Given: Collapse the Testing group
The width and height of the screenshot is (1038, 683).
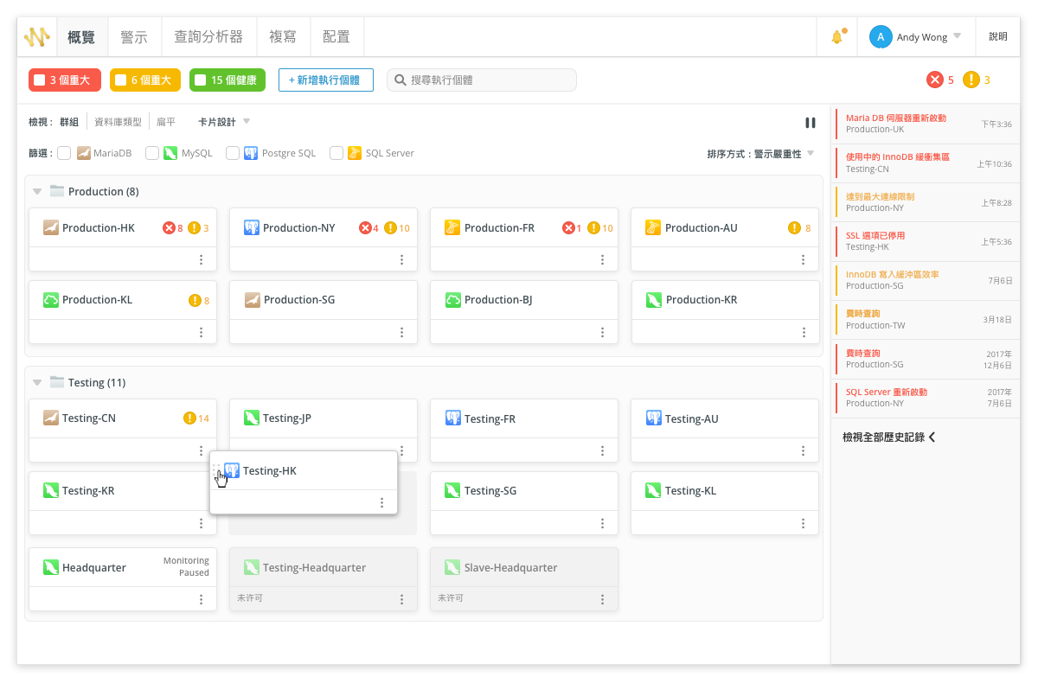Looking at the screenshot, I should (37, 383).
